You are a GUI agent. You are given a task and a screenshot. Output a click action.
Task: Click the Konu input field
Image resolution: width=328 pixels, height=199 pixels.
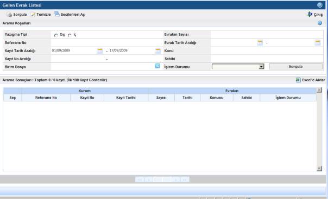267,51
